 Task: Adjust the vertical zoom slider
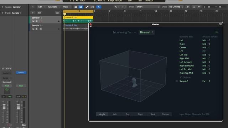209,7
